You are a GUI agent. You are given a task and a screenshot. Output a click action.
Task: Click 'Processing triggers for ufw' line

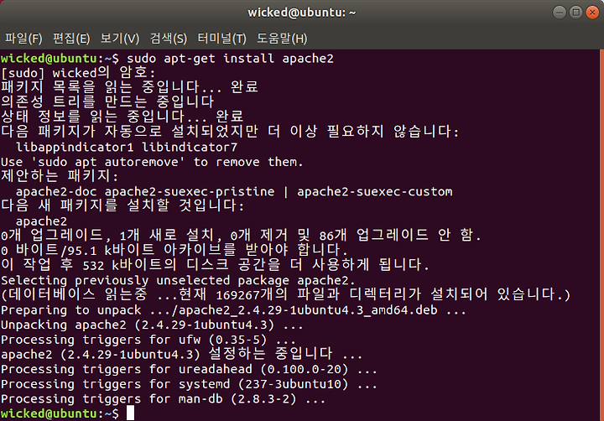coord(148,340)
